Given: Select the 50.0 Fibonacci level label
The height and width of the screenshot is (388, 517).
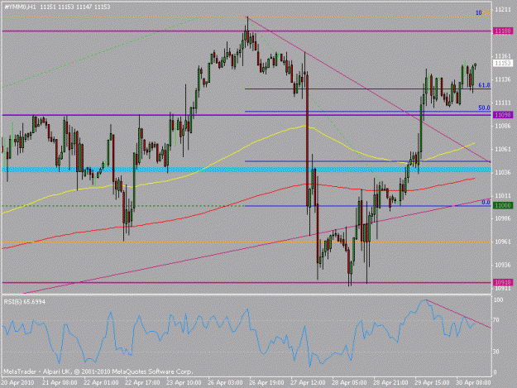Looking at the screenshot, I should [484, 108].
